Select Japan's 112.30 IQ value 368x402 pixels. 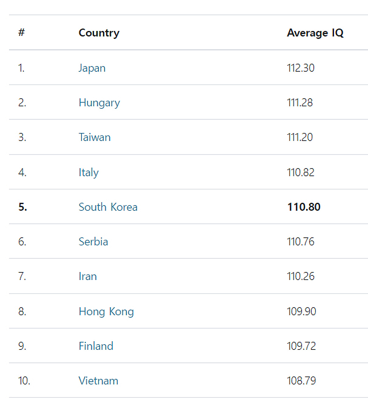(x=301, y=68)
